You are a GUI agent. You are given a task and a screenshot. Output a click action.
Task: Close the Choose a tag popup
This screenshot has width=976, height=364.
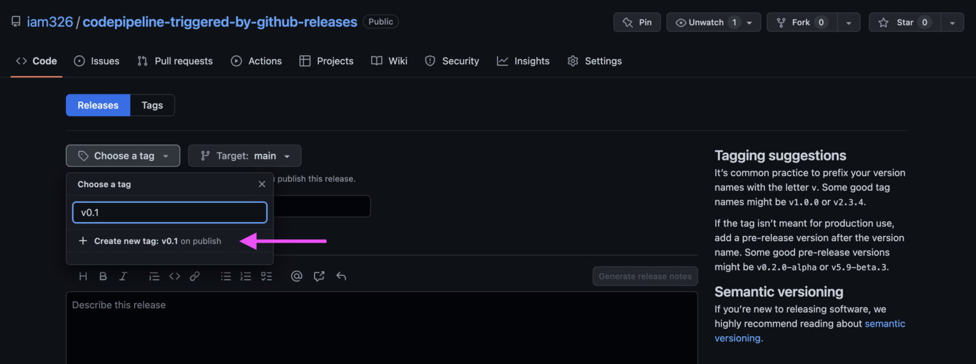pos(262,184)
